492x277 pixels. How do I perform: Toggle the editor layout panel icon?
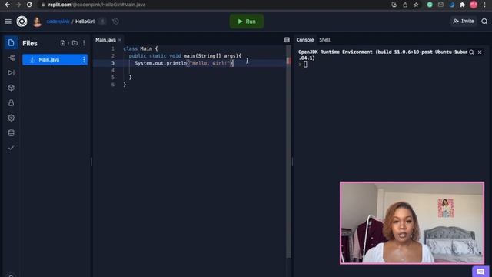click(x=287, y=40)
